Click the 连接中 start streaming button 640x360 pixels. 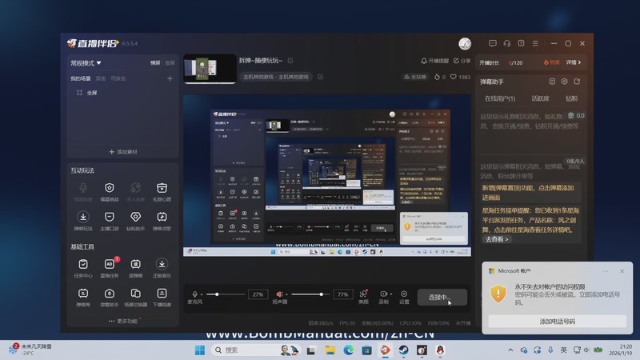point(442,297)
